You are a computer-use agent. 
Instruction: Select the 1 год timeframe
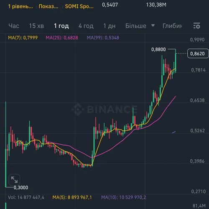coord(61,26)
